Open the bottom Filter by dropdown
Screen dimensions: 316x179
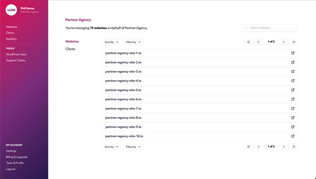[x=133, y=147]
